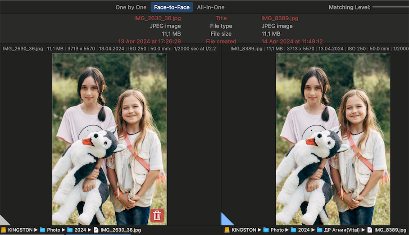
Task: Click IMG_8389.jpg file icon in right path
Action: click(x=370, y=230)
